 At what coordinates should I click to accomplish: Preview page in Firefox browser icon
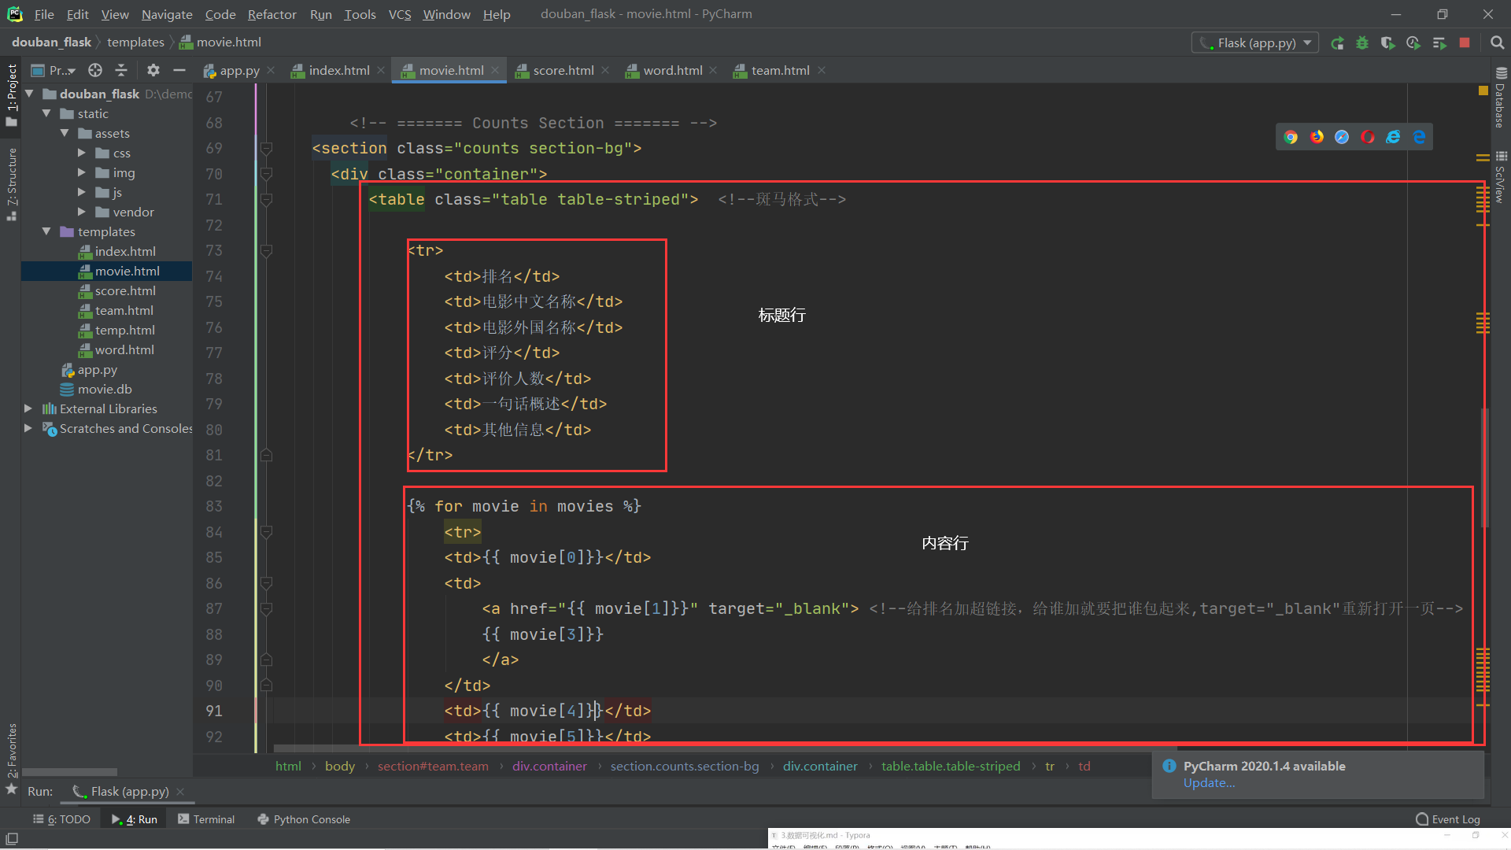1317,137
